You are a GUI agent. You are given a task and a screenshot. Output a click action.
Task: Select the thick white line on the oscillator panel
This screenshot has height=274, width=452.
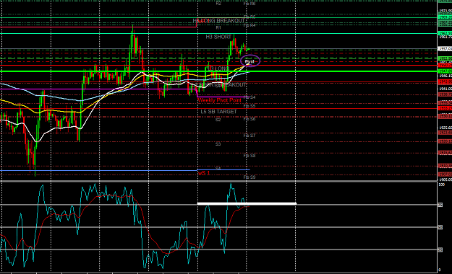coord(247,203)
